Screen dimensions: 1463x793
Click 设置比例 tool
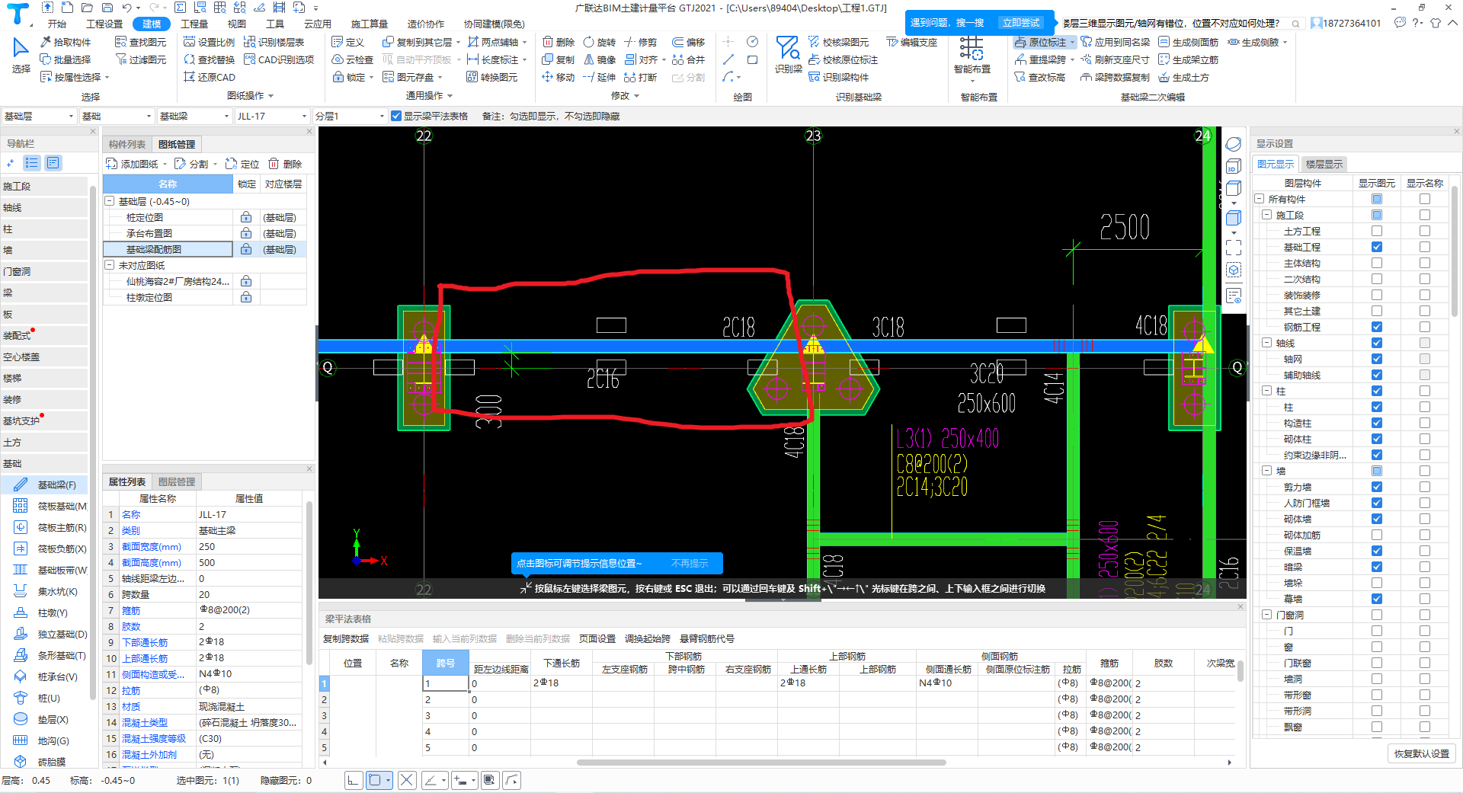tap(210, 42)
